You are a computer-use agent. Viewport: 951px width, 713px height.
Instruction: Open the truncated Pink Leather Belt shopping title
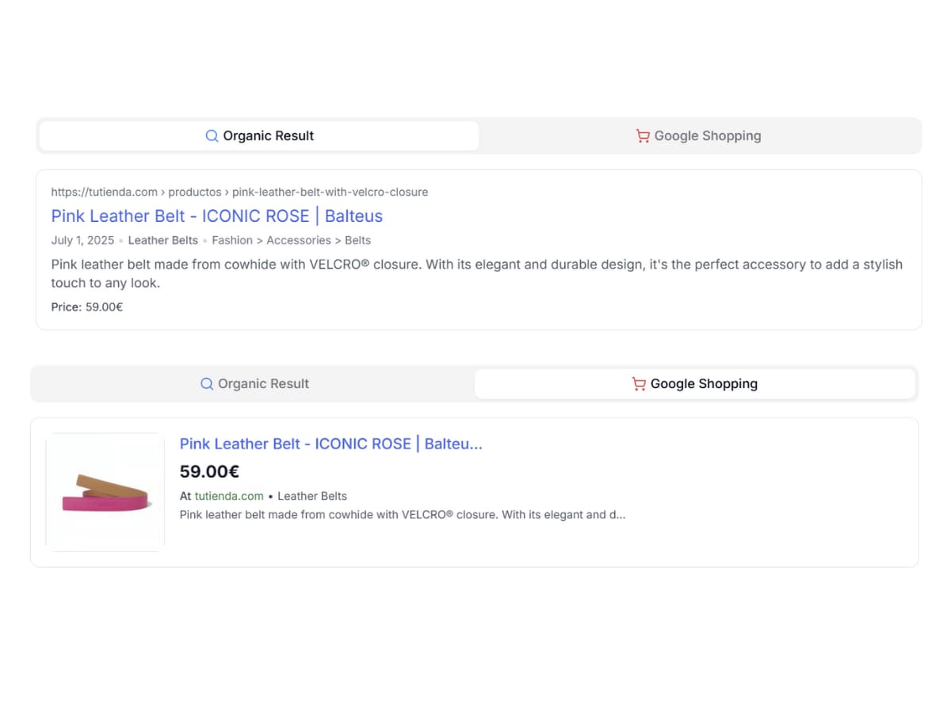pos(331,444)
